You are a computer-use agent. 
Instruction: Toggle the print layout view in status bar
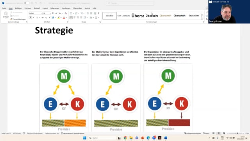[x=219, y=133]
